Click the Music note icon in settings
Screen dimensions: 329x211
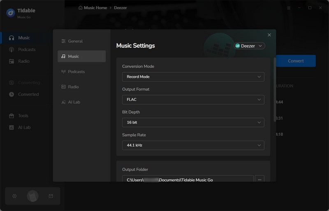[x=63, y=56]
